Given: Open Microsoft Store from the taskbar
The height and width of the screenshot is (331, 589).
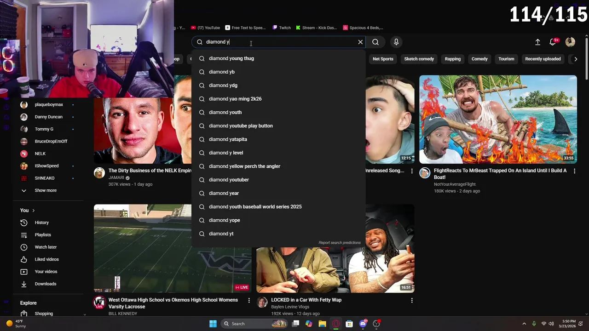Looking at the screenshot, I should point(349,324).
